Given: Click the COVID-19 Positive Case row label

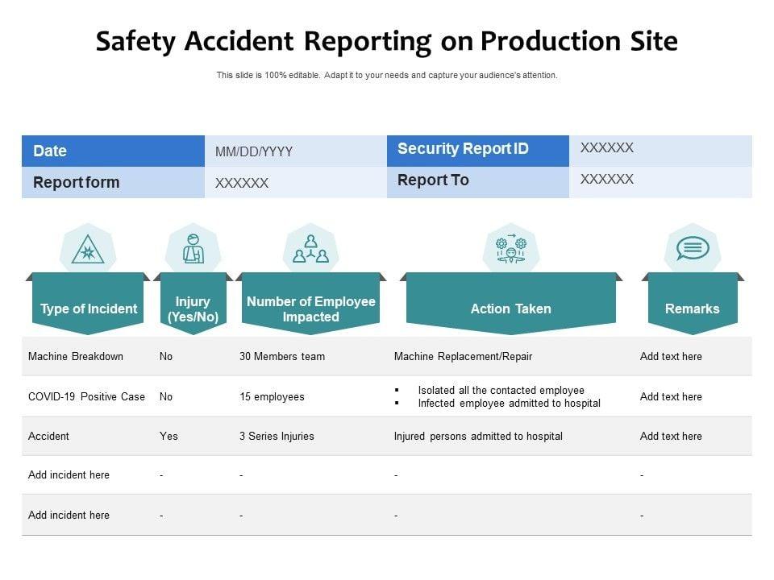Looking at the screenshot, I should pyautogui.click(x=86, y=396).
